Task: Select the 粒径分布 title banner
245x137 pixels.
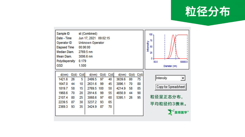Action: coord(207,12)
